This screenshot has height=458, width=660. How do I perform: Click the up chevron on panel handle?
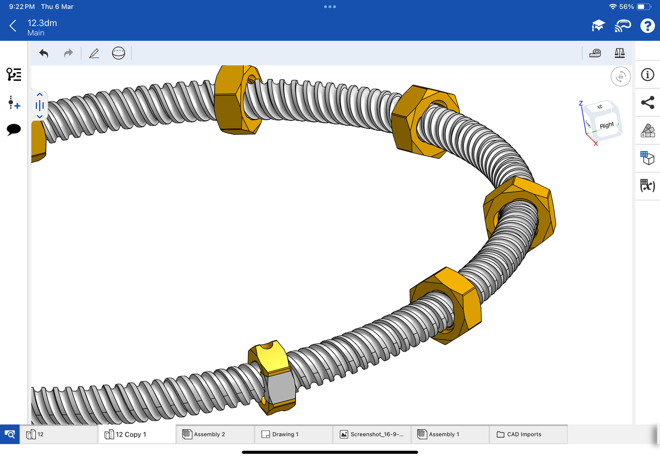(40, 94)
